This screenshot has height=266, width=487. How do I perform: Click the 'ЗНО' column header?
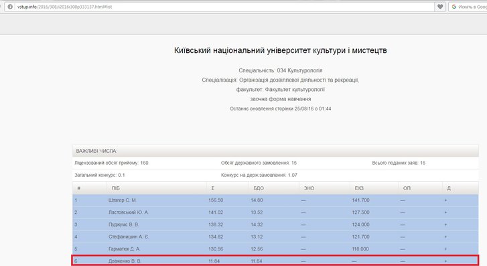pos(309,188)
